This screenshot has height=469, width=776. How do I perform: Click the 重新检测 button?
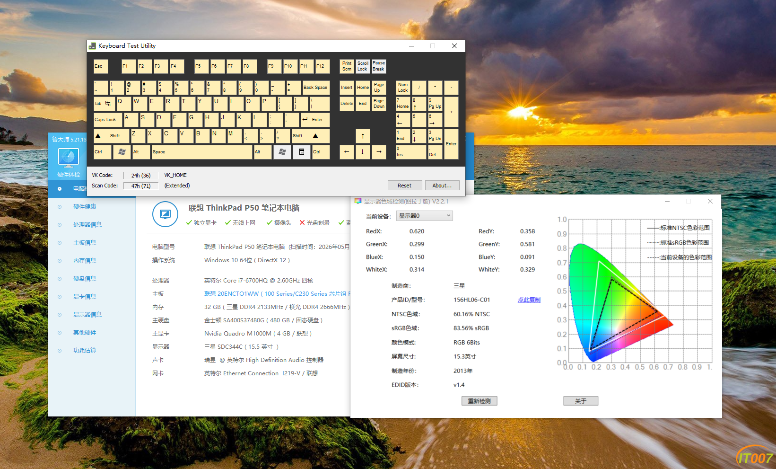click(x=479, y=401)
